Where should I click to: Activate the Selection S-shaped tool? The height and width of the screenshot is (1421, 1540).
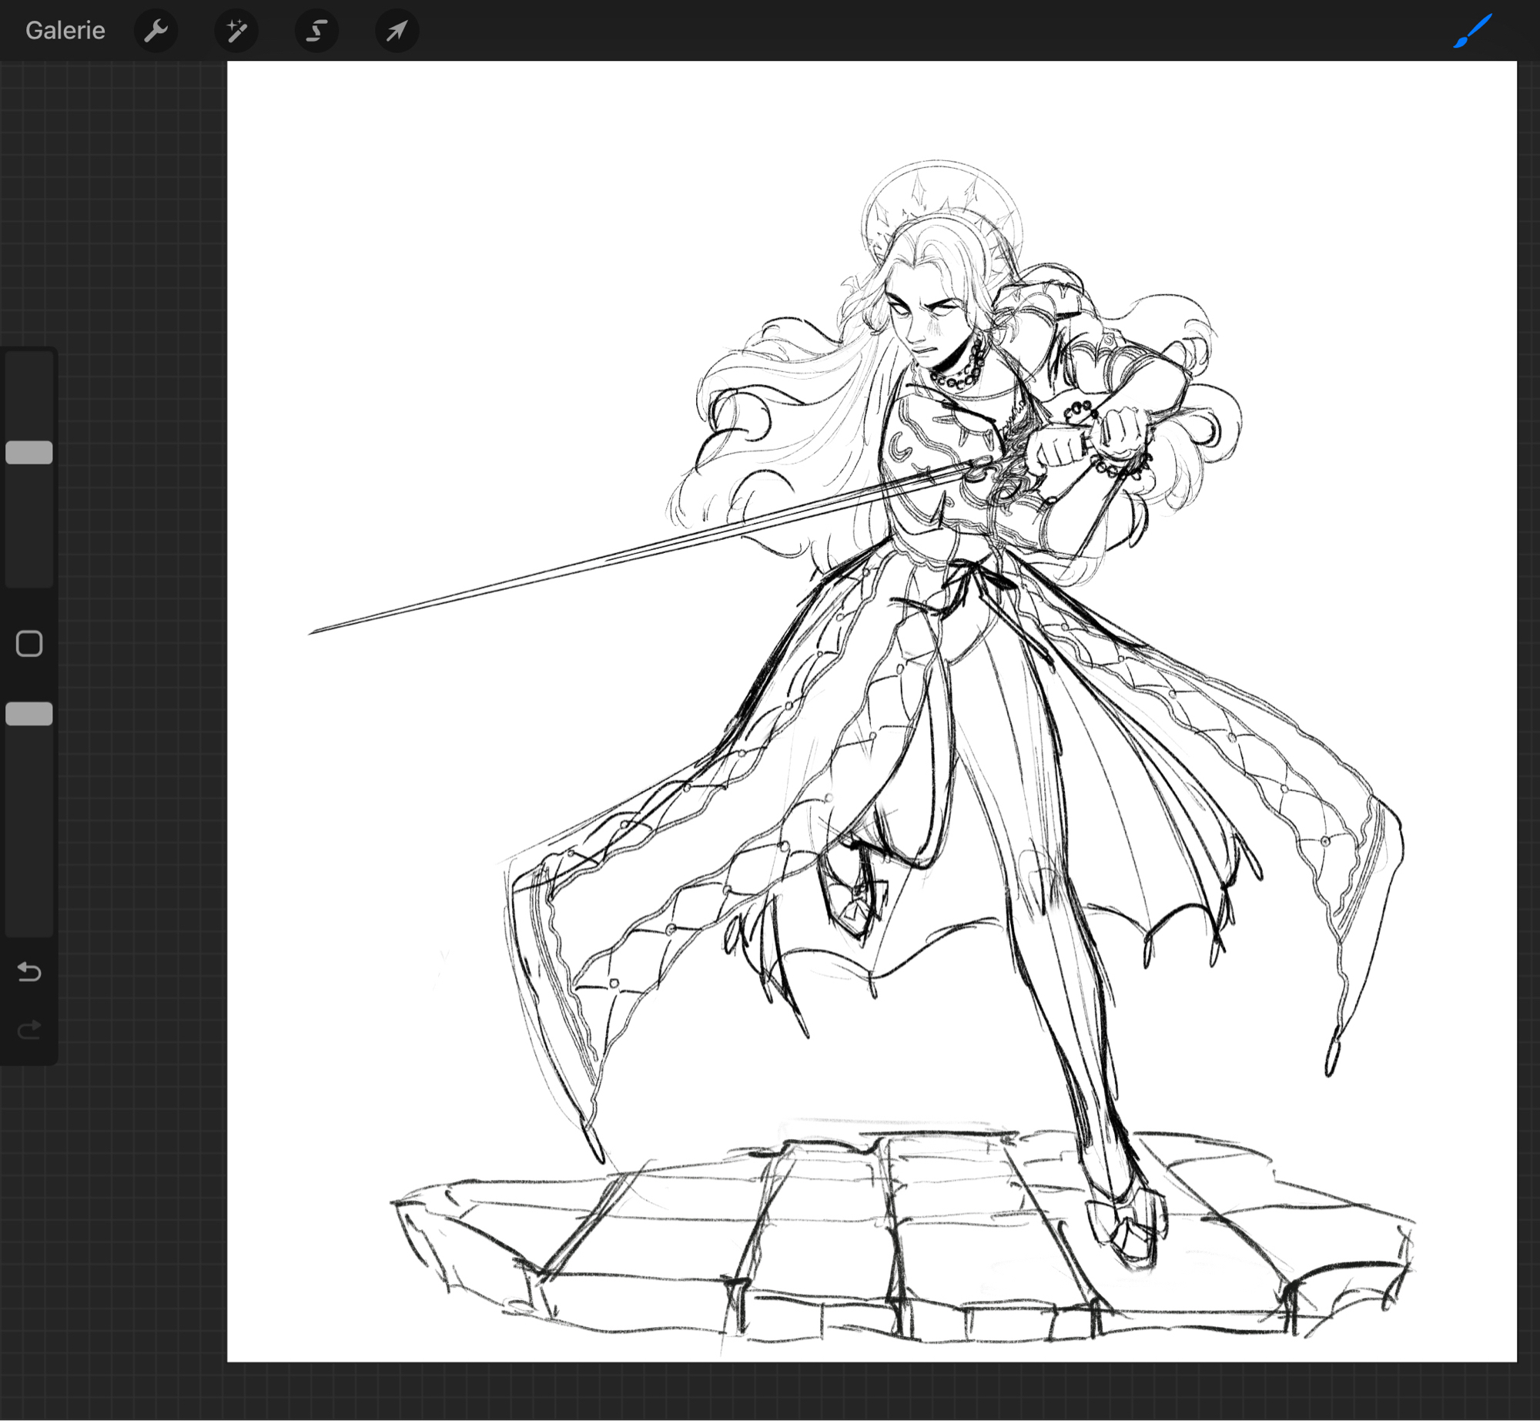(316, 31)
